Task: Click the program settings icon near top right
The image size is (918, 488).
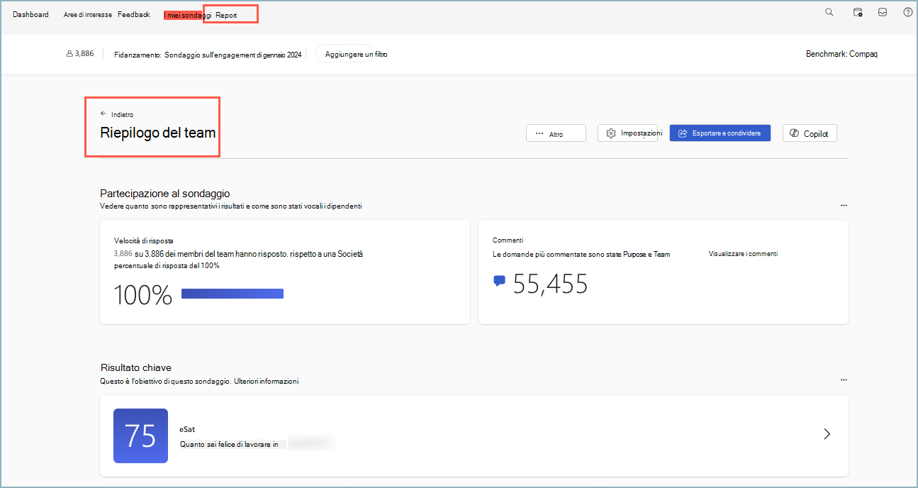Action: pos(858,12)
